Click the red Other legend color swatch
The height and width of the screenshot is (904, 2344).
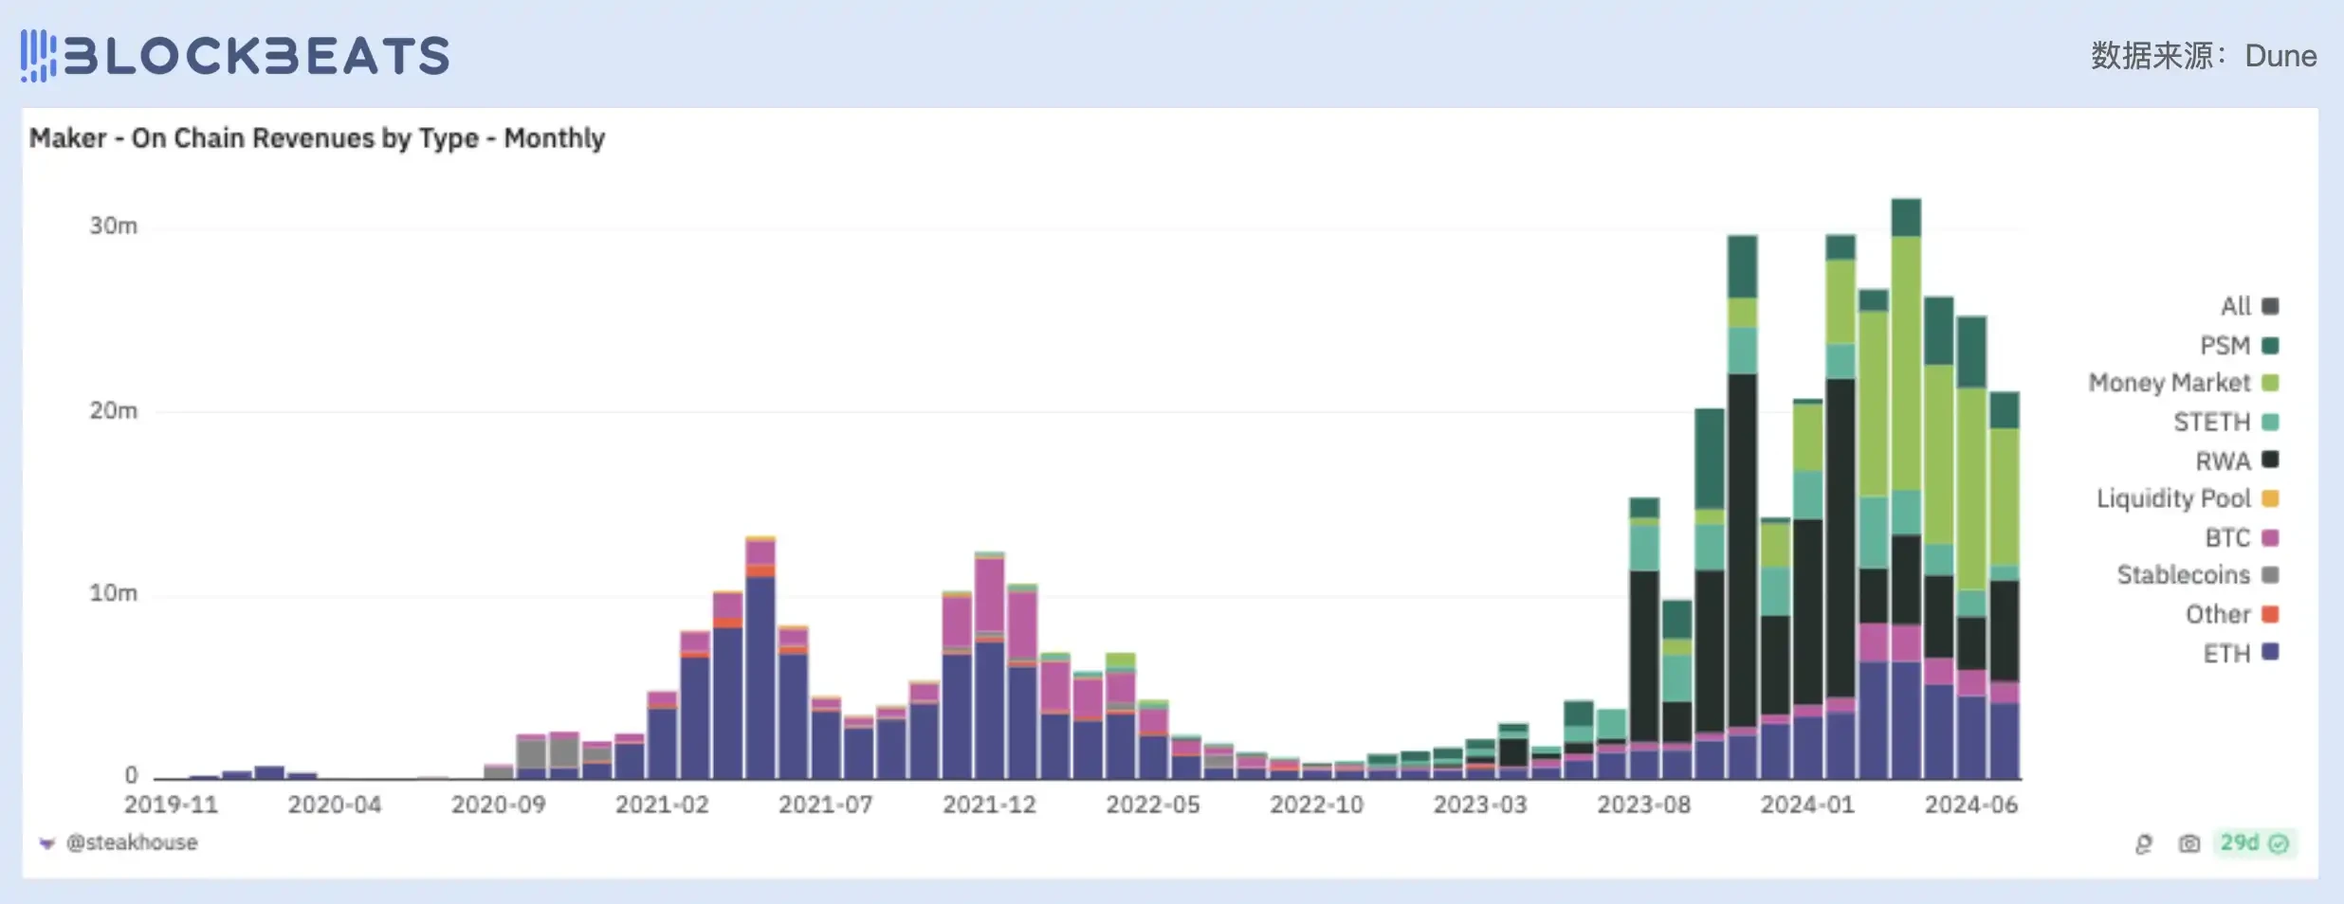(2270, 614)
